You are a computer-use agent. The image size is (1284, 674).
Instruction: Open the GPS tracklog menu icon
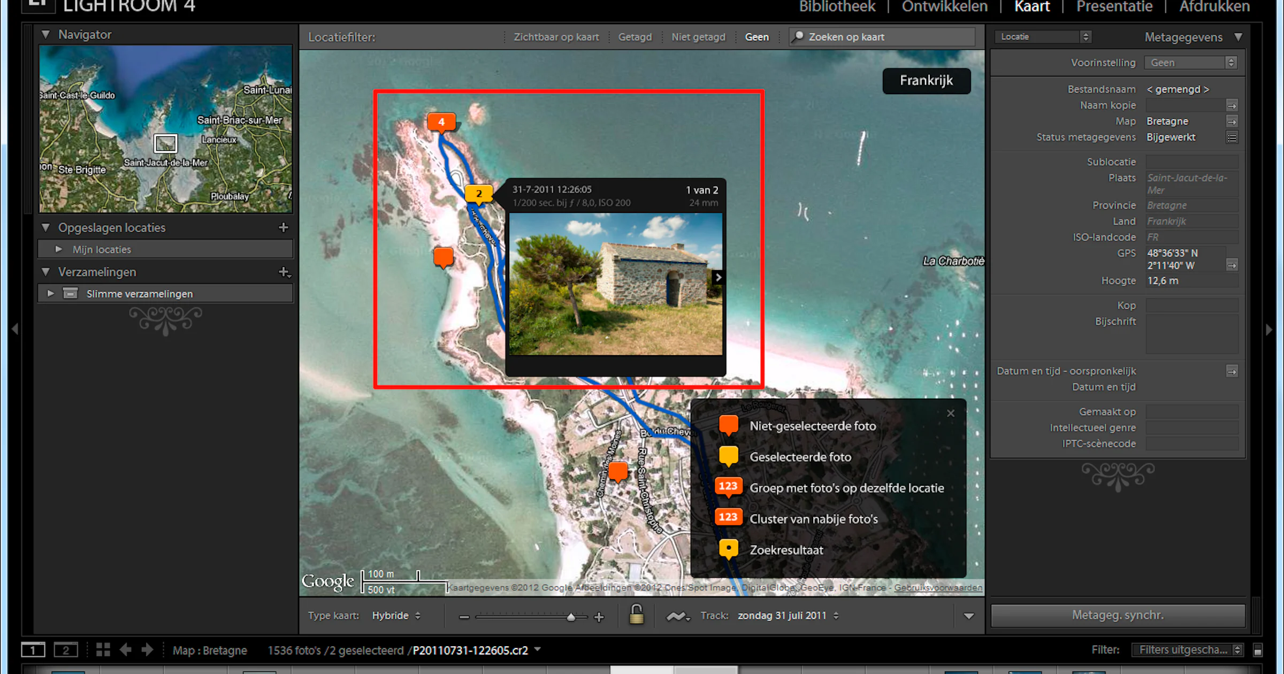pos(678,616)
